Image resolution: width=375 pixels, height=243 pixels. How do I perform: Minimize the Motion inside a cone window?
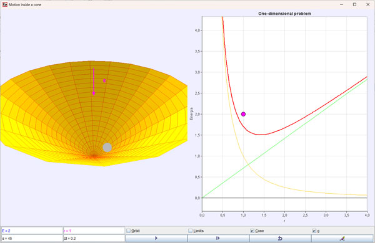(x=341, y=4)
